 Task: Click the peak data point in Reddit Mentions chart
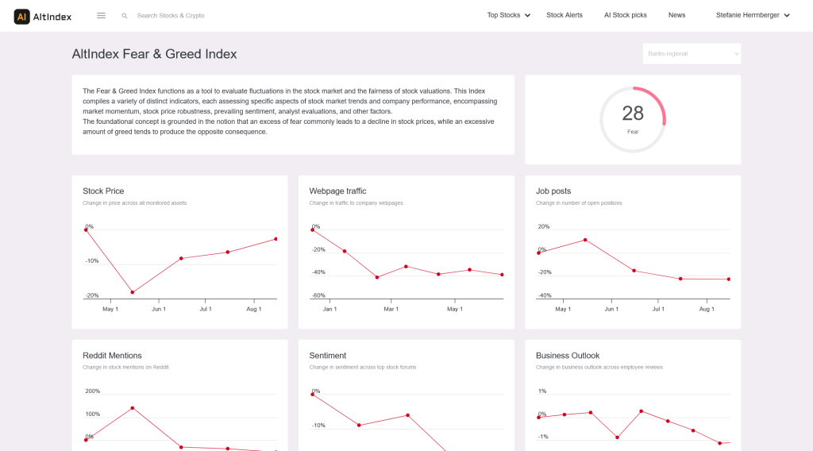tap(133, 408)
